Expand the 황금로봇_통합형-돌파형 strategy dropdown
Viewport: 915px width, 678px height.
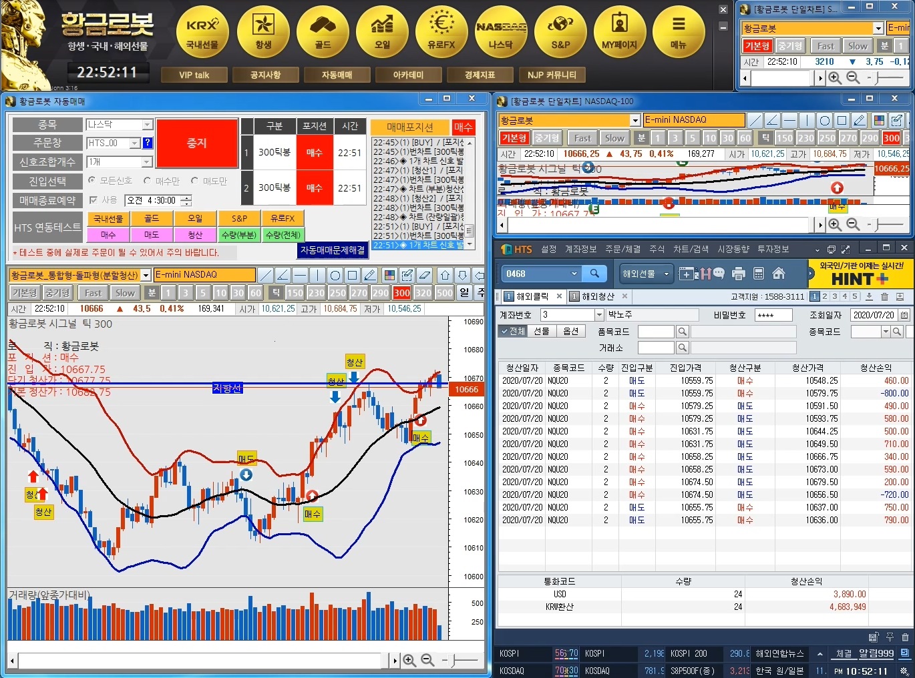click(x=146, y=275)
